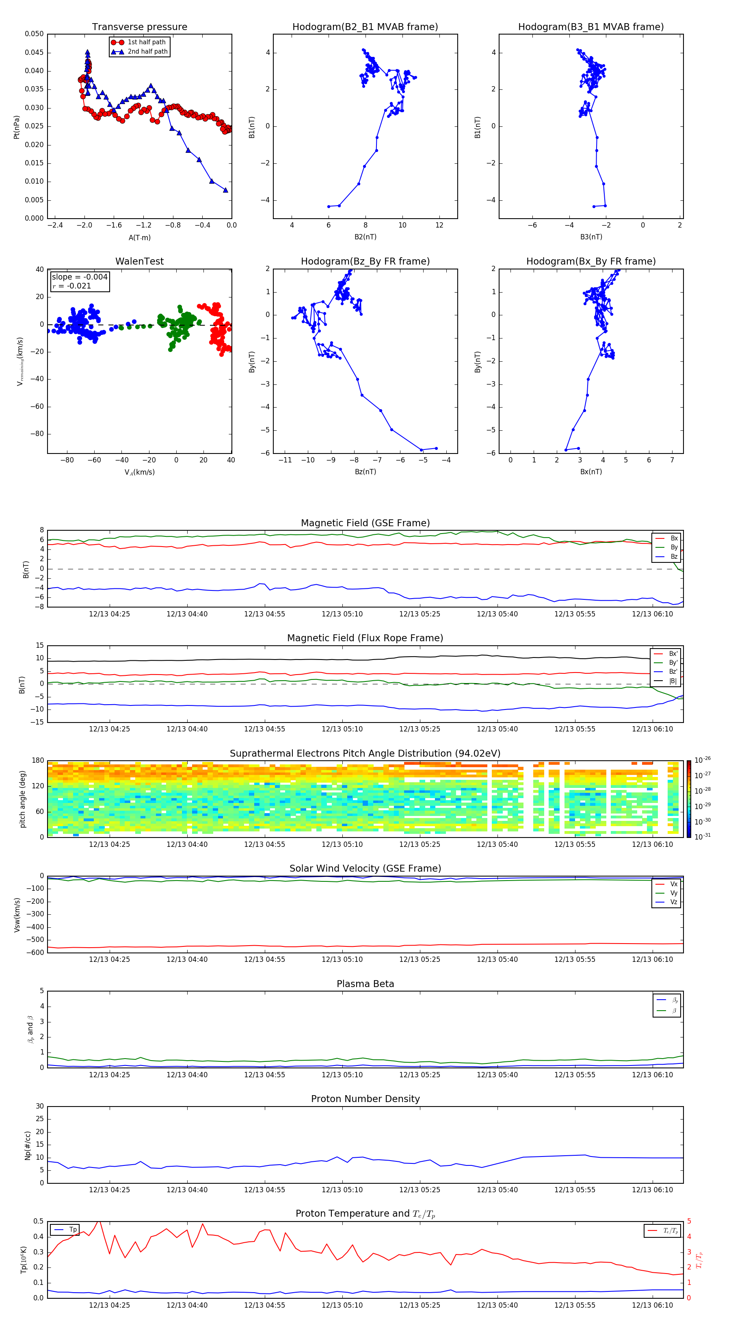731x1341 pixels.
Task: Click the 'Bx(nT)' x-axis label
Action: 591,472
